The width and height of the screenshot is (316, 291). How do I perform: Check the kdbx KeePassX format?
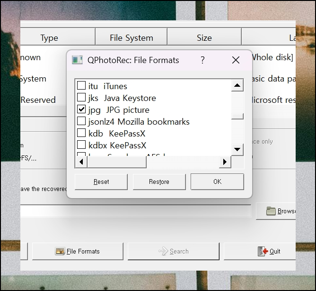click(81, 145)
